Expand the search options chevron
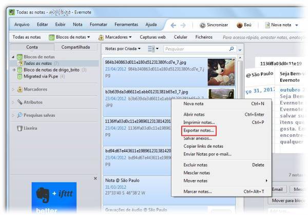Screen dimensions: 308x215 [240, 50]
